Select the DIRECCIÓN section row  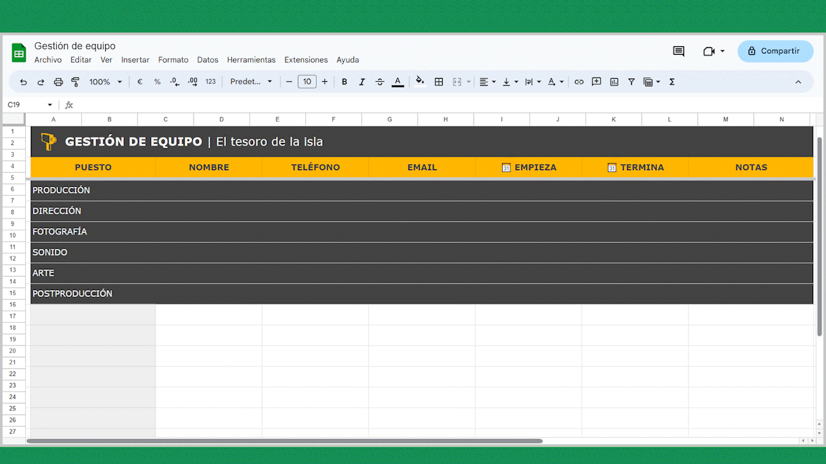pyautogui.click(x=421, y=211)
